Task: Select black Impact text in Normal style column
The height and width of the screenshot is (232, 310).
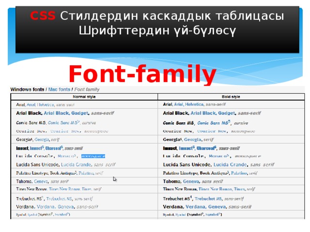Action: tap(22, 148)
